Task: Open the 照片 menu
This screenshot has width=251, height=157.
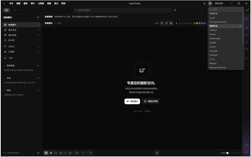Action: 33,3
